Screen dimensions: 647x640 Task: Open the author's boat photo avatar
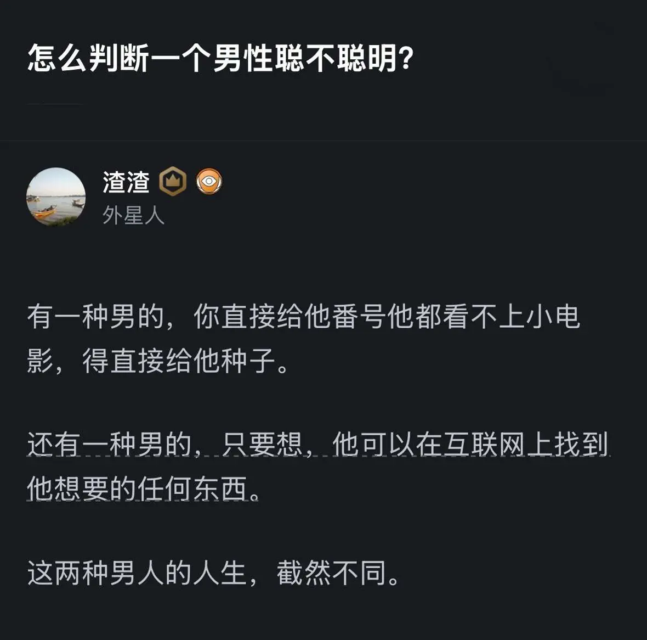56,197
